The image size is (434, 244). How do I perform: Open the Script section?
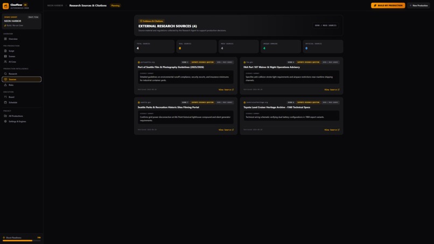(x=22, y=51)
